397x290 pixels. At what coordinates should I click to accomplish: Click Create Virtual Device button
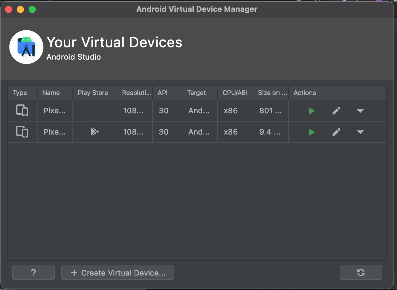118,273
